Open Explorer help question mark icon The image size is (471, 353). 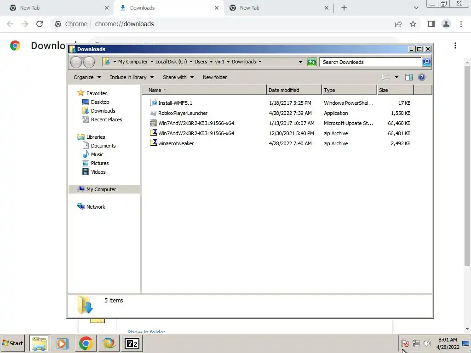point(422,77)
